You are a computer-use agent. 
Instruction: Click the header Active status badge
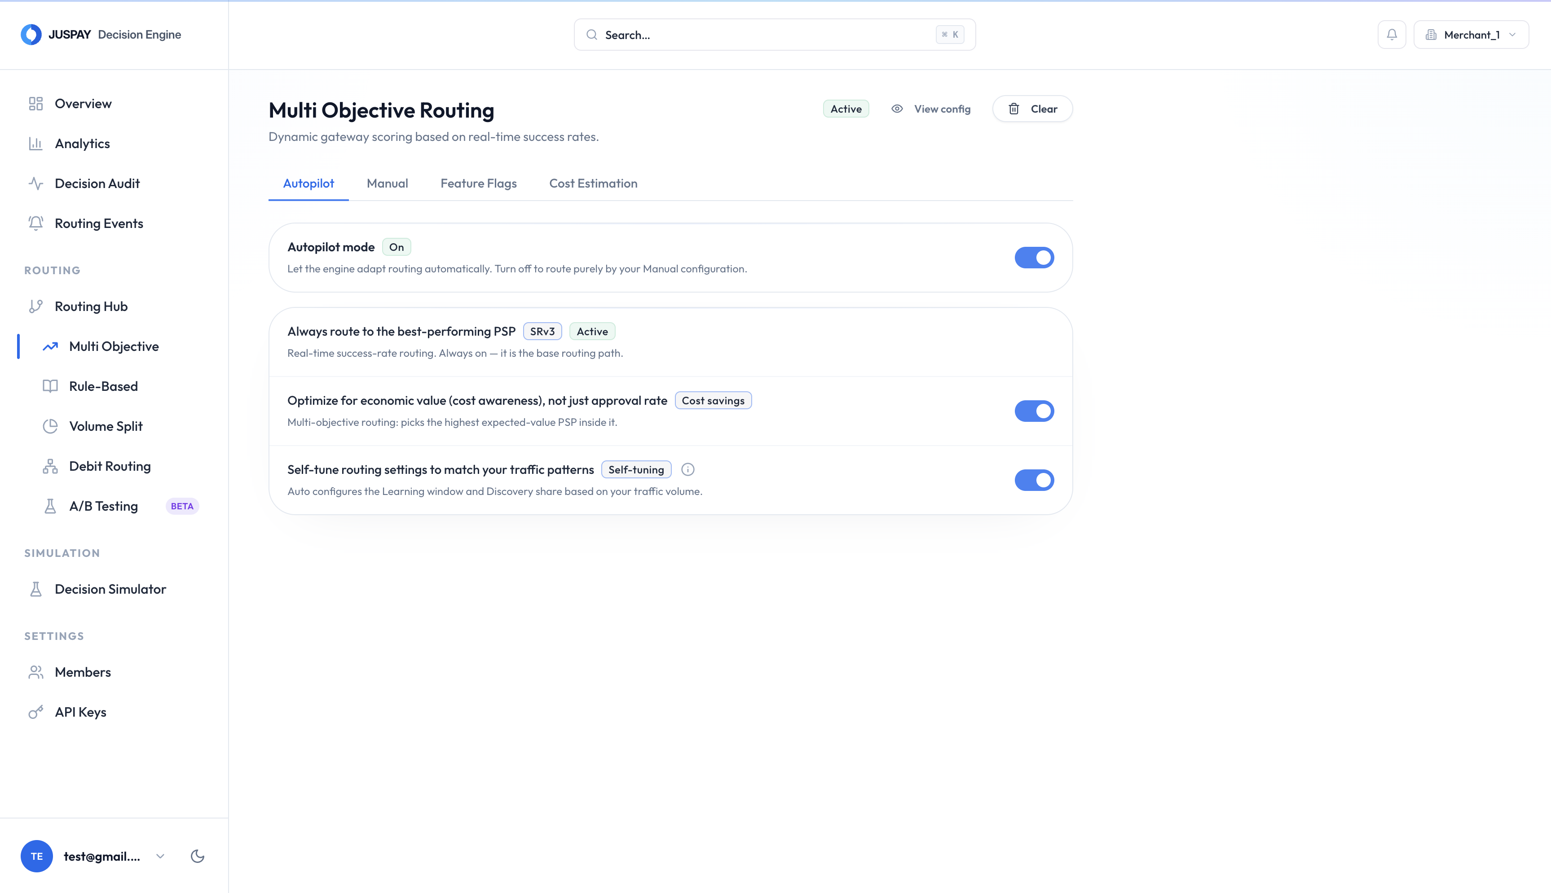[846, 109]
